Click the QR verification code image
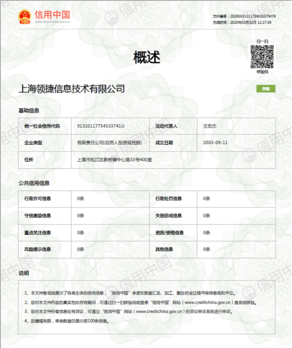 click(262, 57)
